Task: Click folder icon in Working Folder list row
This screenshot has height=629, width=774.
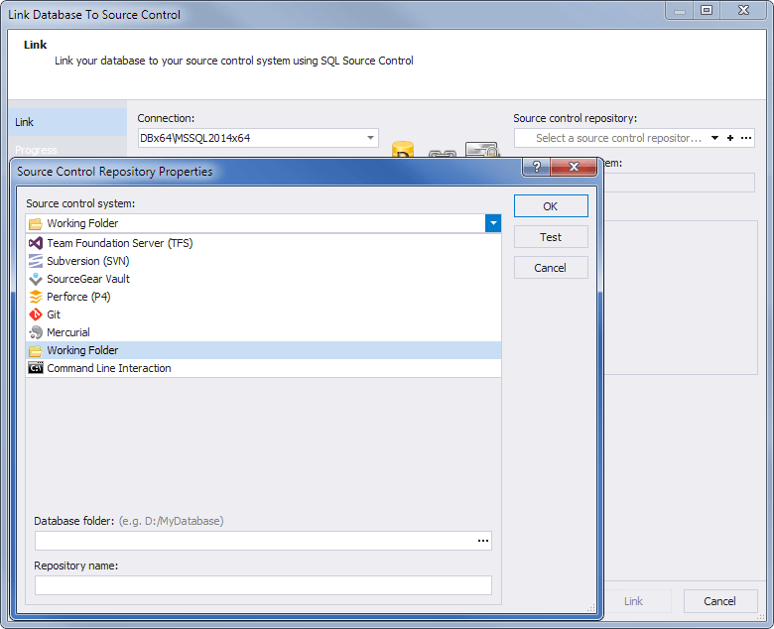Action: pos(36,351)
